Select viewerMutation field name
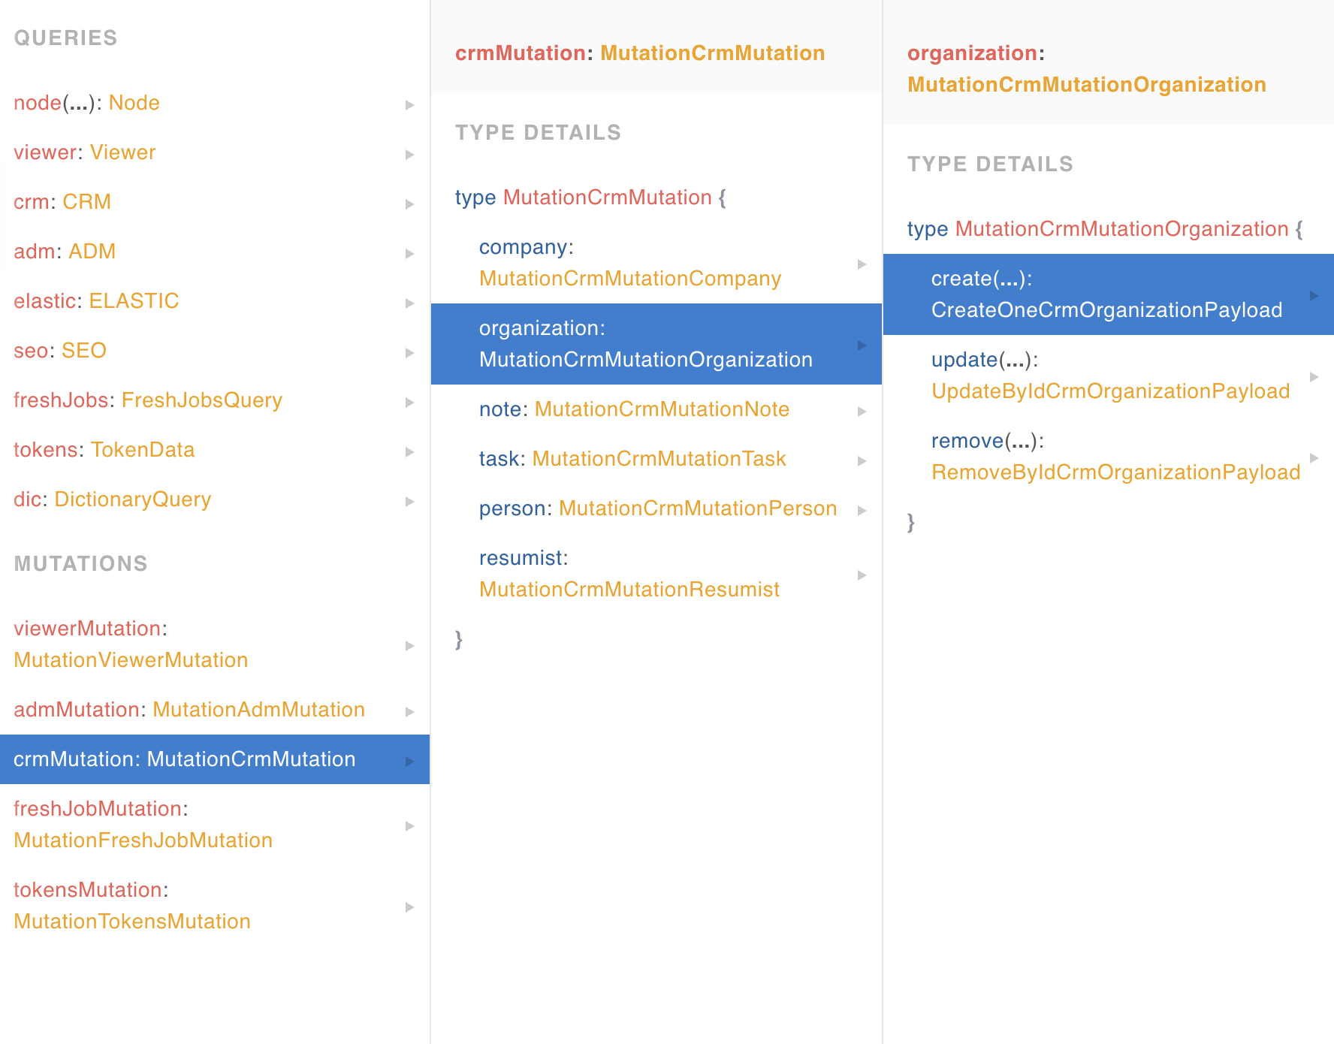Screen dimensions: 1334x1044 [x=87, y=629]
